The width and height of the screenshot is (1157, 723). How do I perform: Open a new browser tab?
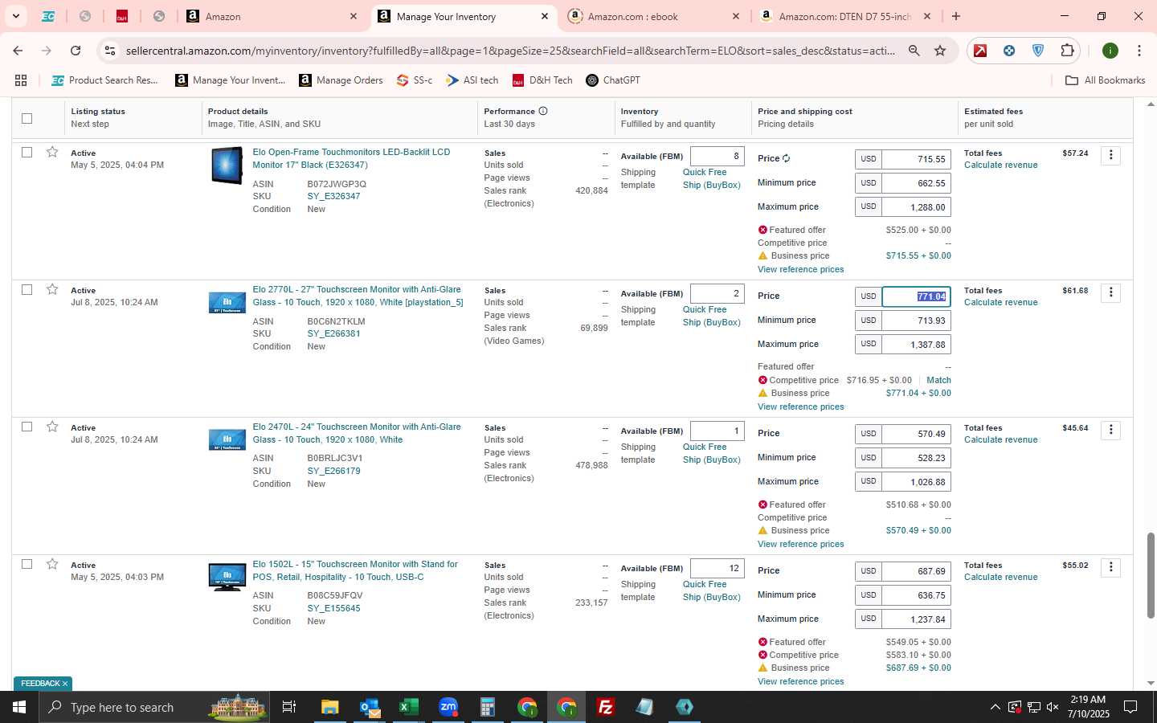[956, 16]
